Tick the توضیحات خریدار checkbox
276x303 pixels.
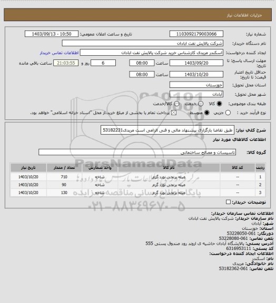coord(228,202)
